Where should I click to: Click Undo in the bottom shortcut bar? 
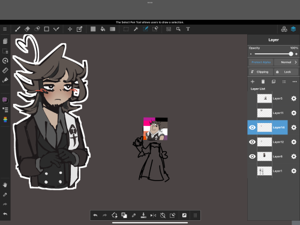click(95, 215)
